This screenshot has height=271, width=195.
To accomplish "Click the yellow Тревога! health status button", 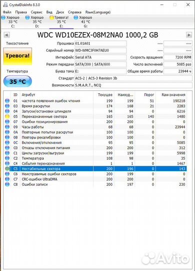I will click(17, 56).
